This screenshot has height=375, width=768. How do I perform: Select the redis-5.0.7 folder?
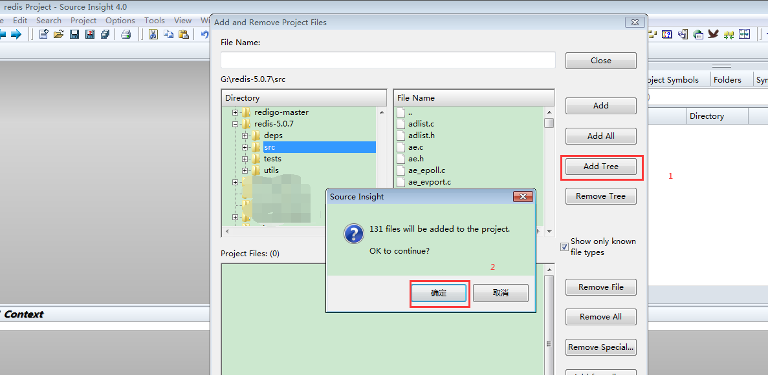click(x=274, y=124)
